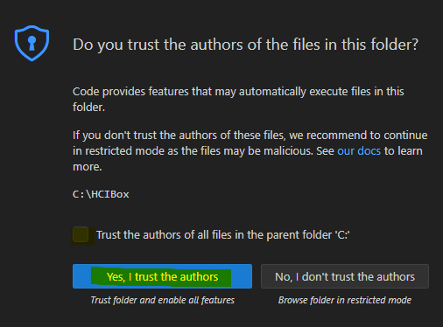Select the C:\HCIBox folder path text
This screenshot has height=327, width=443.
click(101, 194)
